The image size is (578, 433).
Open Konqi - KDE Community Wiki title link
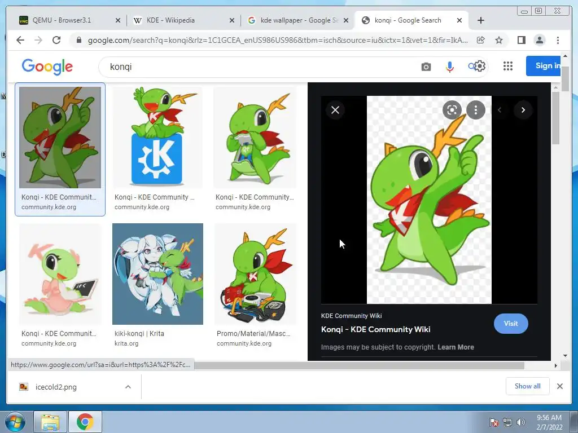pyautogui.click(x=375, y=329)
